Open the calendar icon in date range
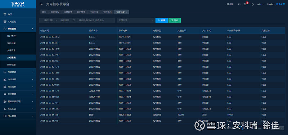The image size is (288, 135). tap(74, 21)
